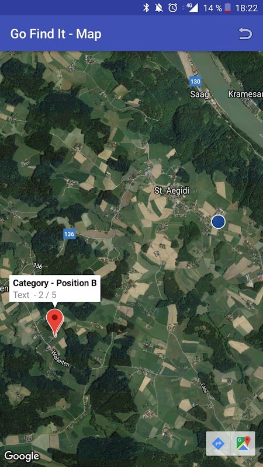Tap the Text - 2 / 5 snippet
Viewport: 263px width, 467px height.
click(35, 295)
